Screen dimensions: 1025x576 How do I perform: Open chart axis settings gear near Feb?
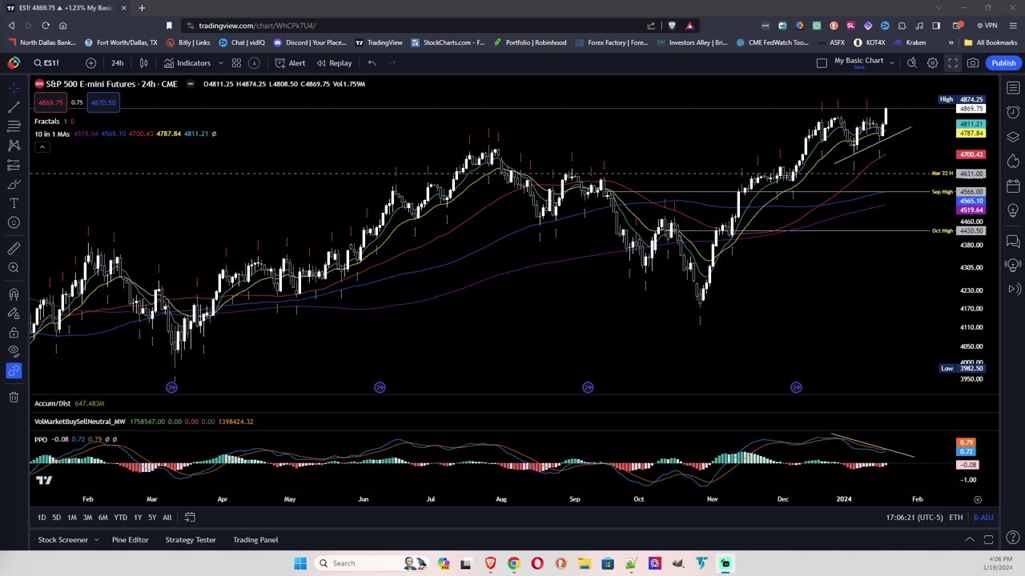coord(978,499)
